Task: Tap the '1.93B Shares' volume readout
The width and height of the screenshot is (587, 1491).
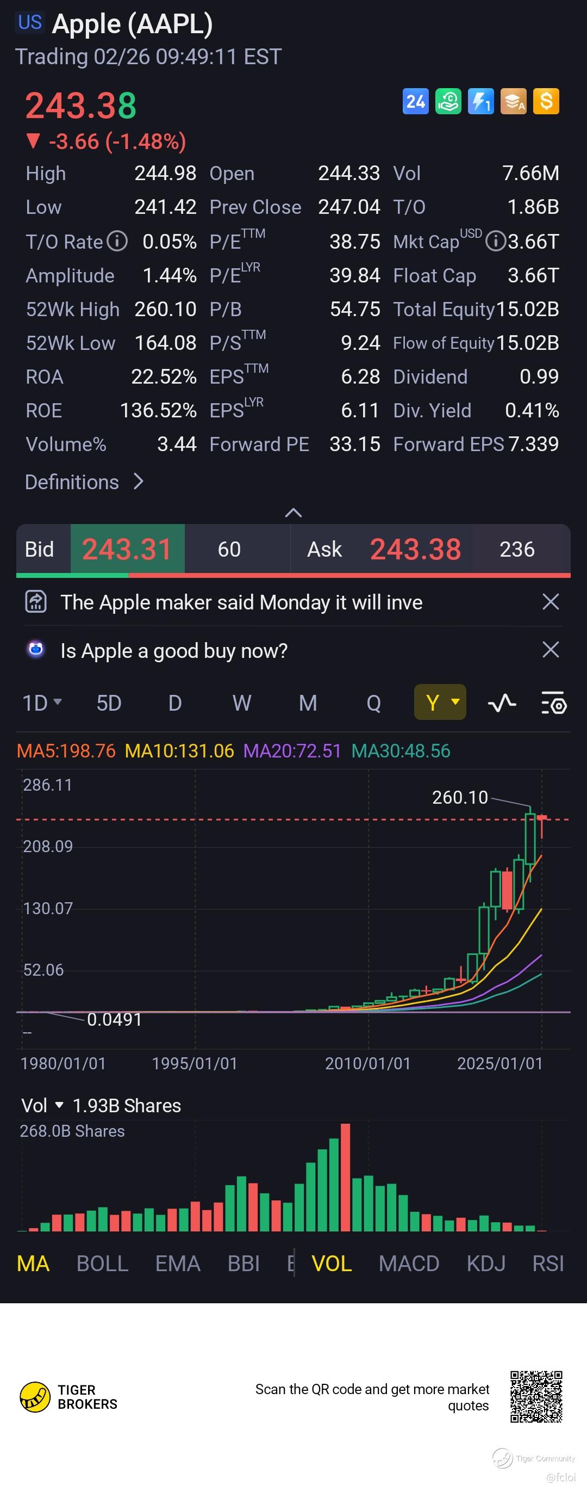Action: tap(127, 1106)
